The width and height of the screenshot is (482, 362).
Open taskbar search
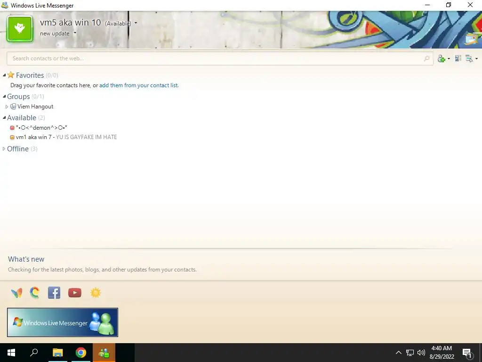click(34, 353)
